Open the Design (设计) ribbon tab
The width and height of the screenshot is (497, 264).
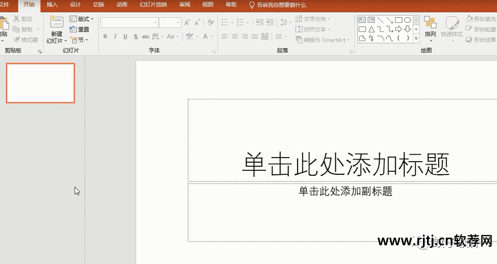coord(75,5)
